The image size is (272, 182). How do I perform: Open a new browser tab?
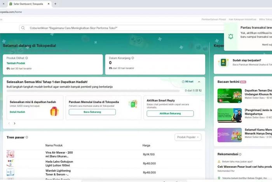coord(55,4)
